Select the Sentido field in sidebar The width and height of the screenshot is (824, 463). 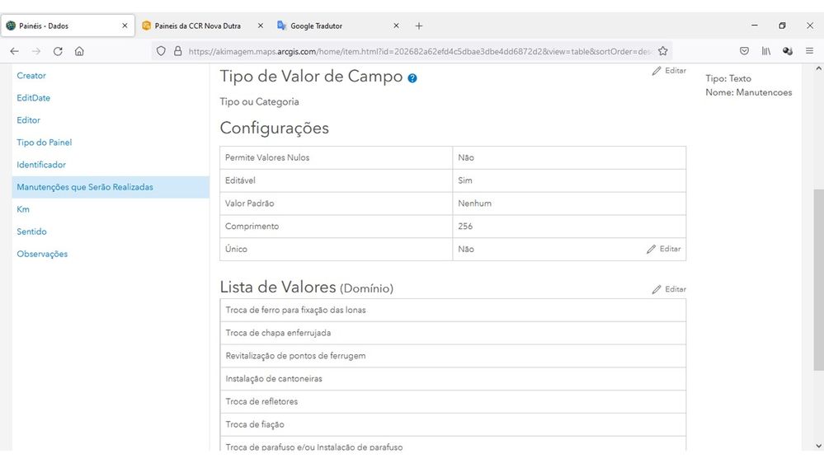32,231
